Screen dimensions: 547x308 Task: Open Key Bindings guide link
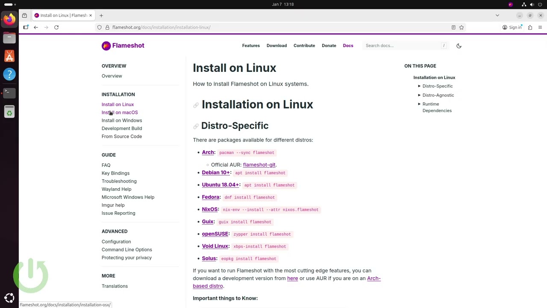click(x=115, y=173)
